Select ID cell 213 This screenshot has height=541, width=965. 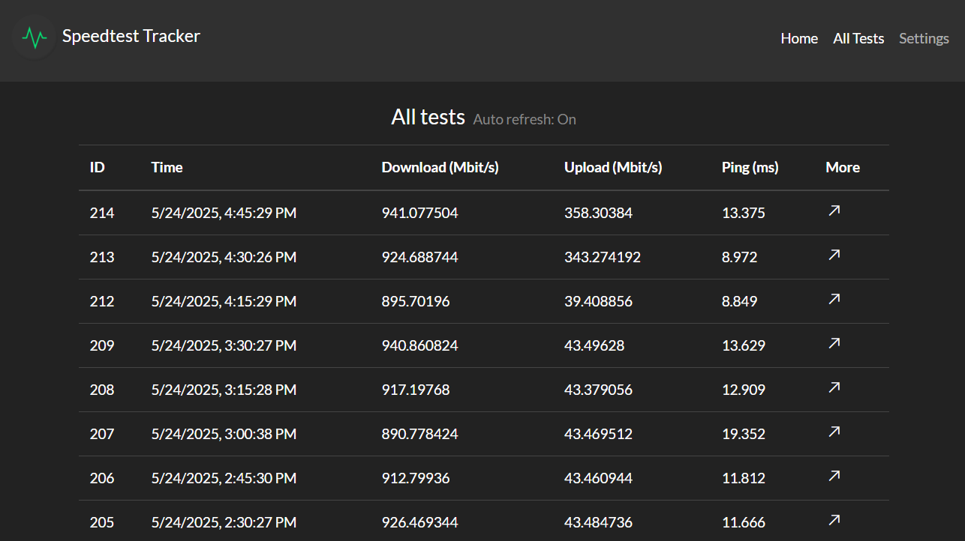[x=102, y=257]
